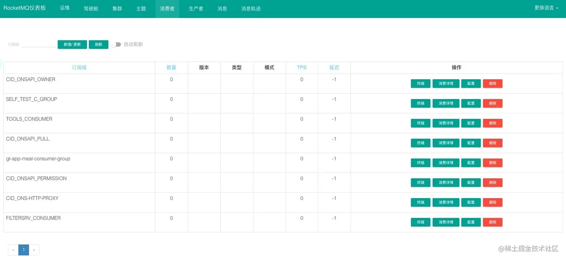Screen dimensions: 566x260
Task: Click 删除 for CID_ONS-HTTP-PROXY
Action: click(x=493, y=202)
